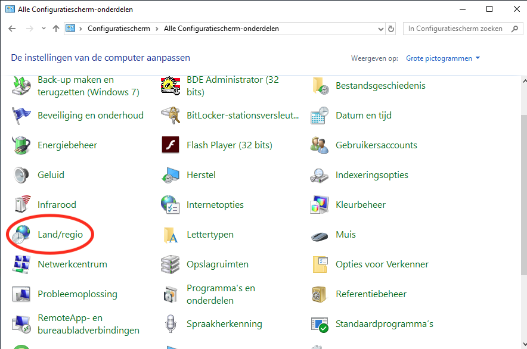
Task: Open the Geluid speaker icon
Action: 21,175
